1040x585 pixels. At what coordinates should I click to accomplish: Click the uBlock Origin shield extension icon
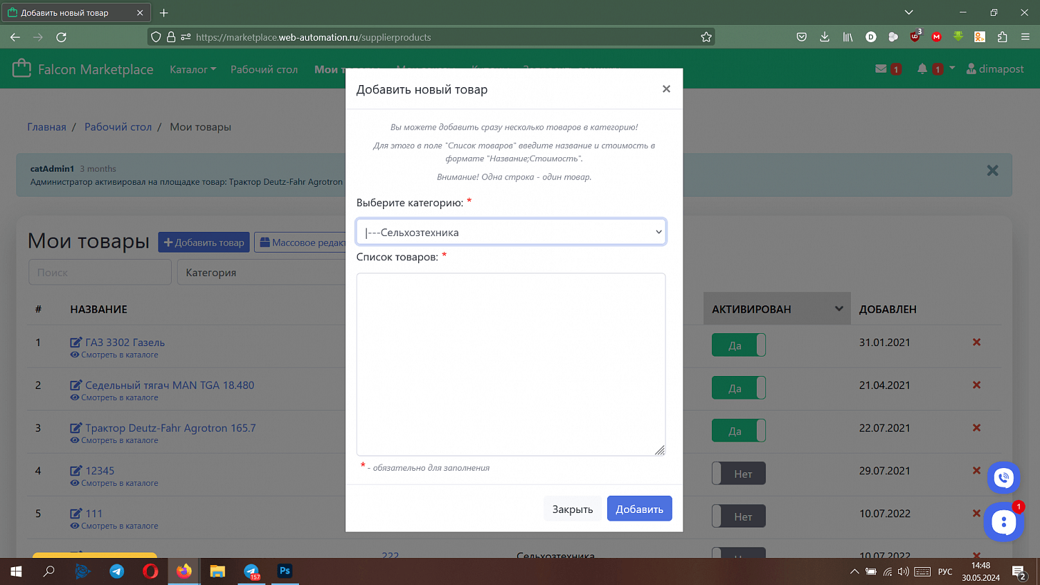click(x=915, y=37)
